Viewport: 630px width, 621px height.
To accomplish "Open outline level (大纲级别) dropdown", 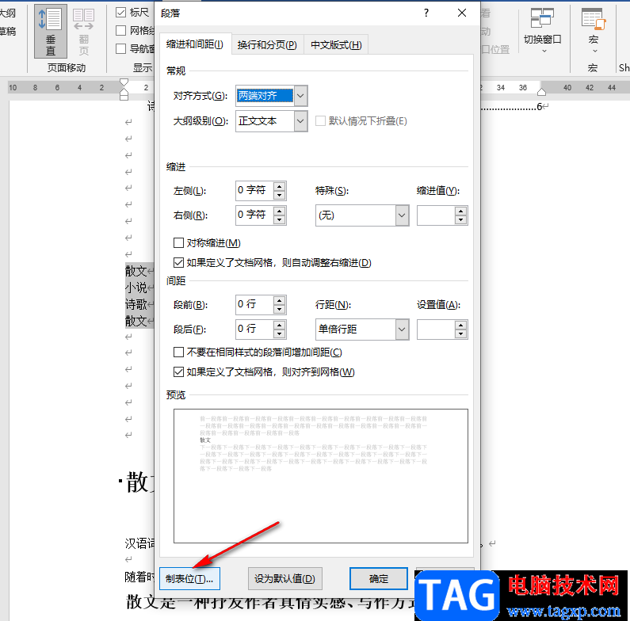I will pyautogui.click(x=300, y=121).
